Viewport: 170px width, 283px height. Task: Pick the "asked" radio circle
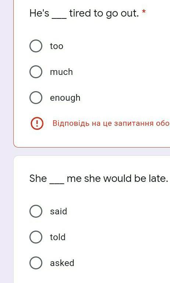click(36, 263)
